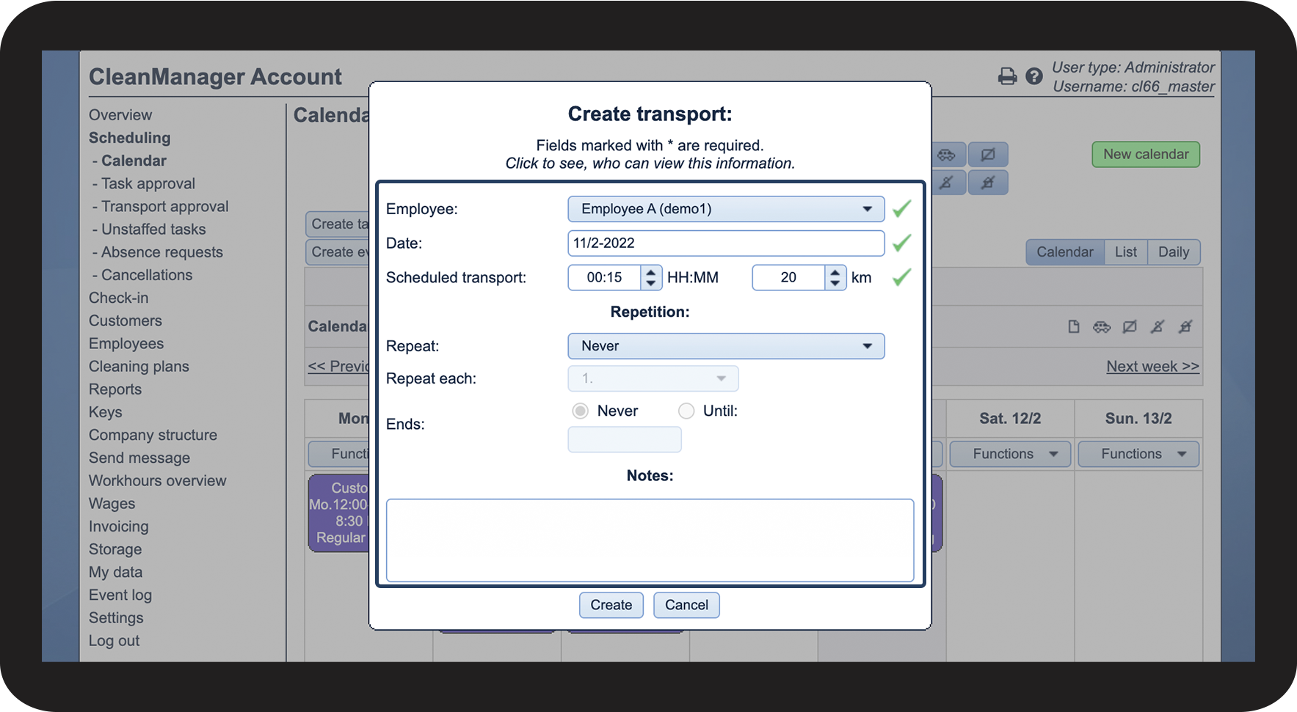Open Functions dropdown under Sat. 12/2

pyautogui.click(x=1010, y=454)
